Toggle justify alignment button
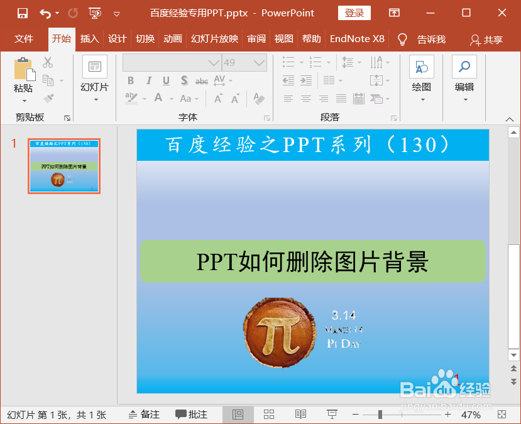The width and height of the screenshot is (521, 424). pyautogui.click(x=341, y=99)
